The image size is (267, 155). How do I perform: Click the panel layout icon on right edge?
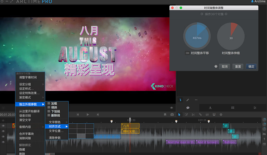pos(264,144)
